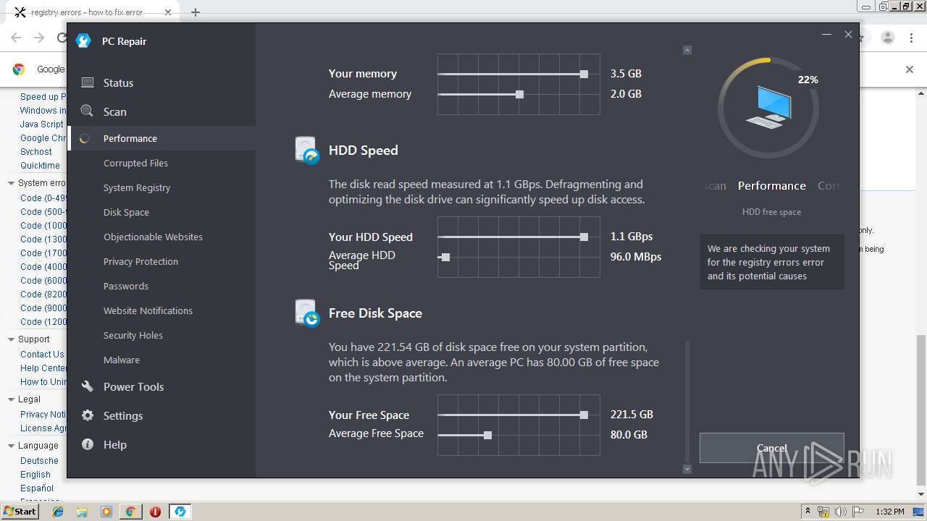Close the registry errors browser tab

pyautogui.click(x=167, y=12)
